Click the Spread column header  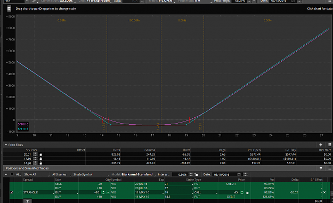(x=28, y=180)
